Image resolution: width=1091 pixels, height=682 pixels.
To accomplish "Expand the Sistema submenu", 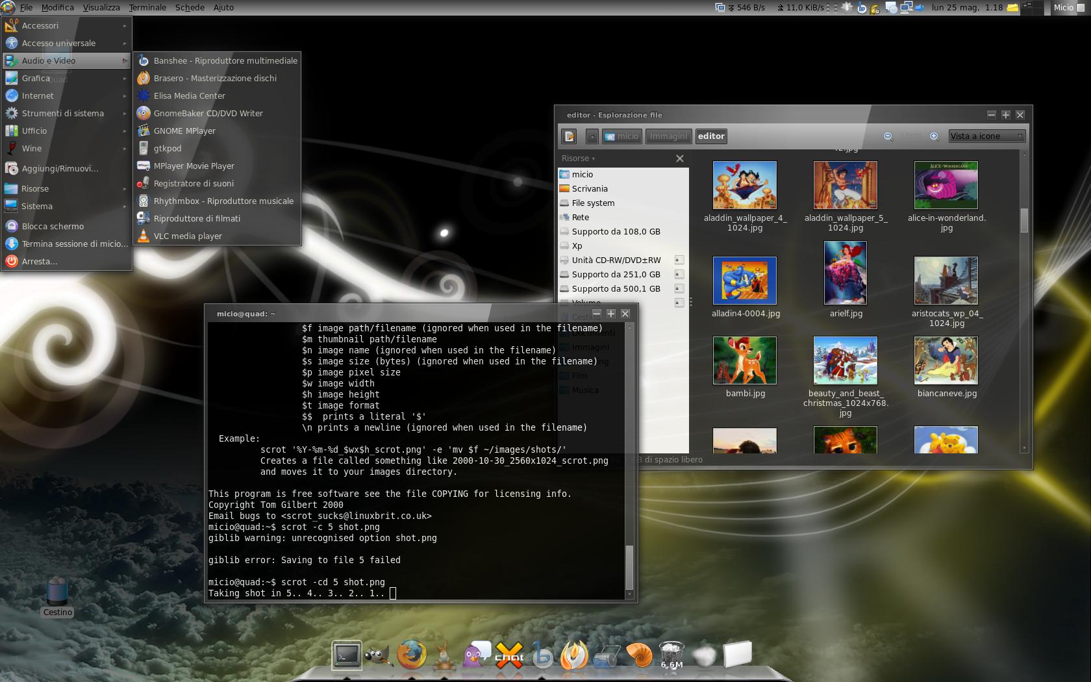I will [x=66, y=206].
